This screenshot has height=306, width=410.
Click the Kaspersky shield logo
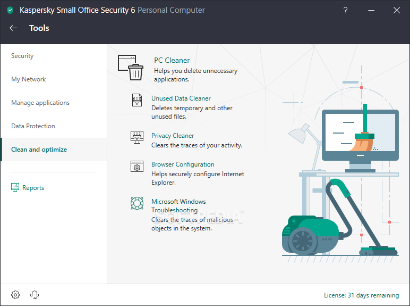click(10, 10)
